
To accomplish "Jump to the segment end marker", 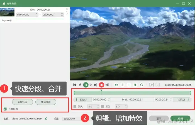I will 96,85.
